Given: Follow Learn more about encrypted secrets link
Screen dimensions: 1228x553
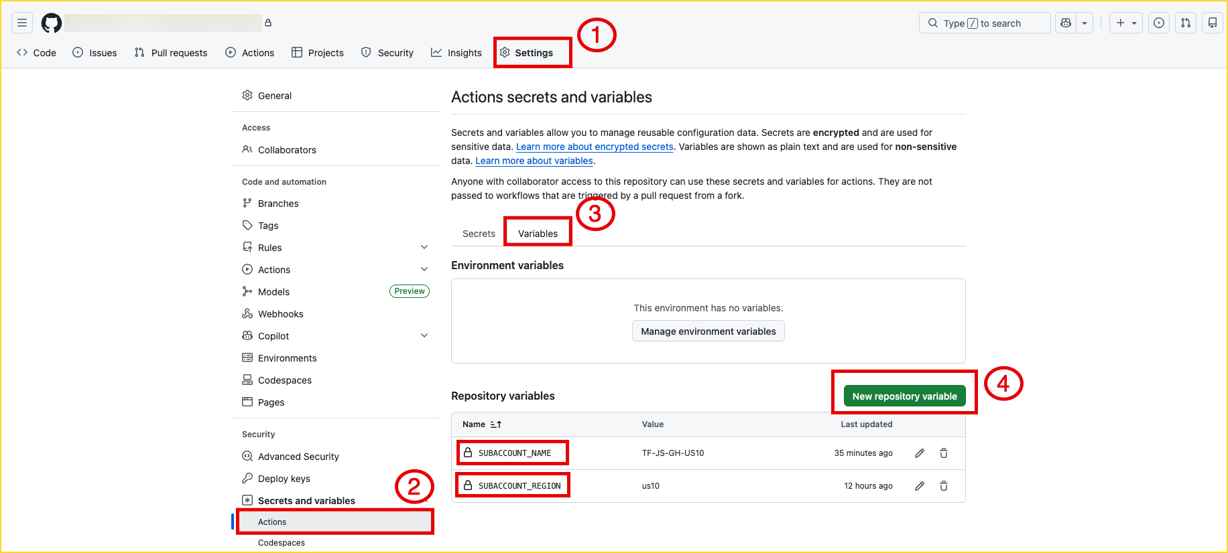Looking at the screenshot, I should (595, 147).
